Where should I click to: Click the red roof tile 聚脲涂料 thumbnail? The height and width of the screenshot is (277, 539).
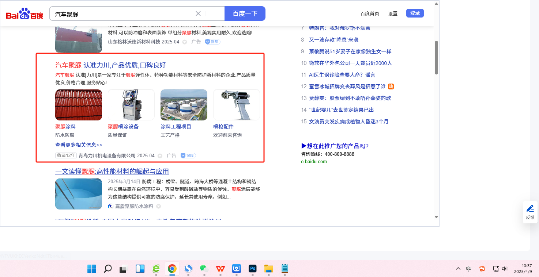[x=79, y=105]
